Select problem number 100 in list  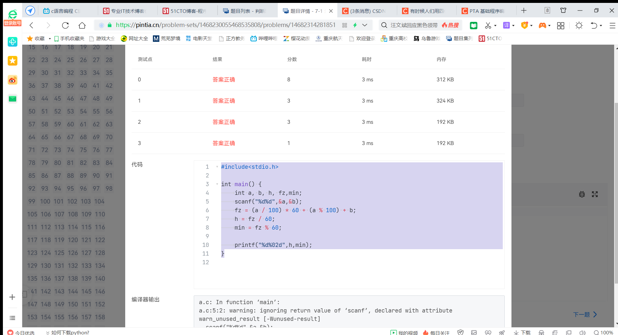(45, 201)
